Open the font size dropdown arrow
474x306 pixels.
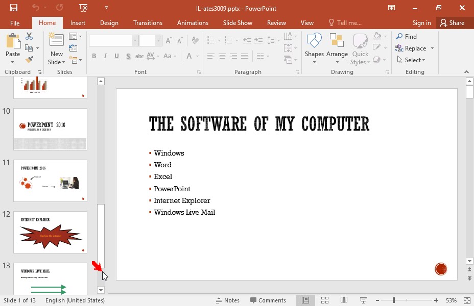tap(158, 40)
